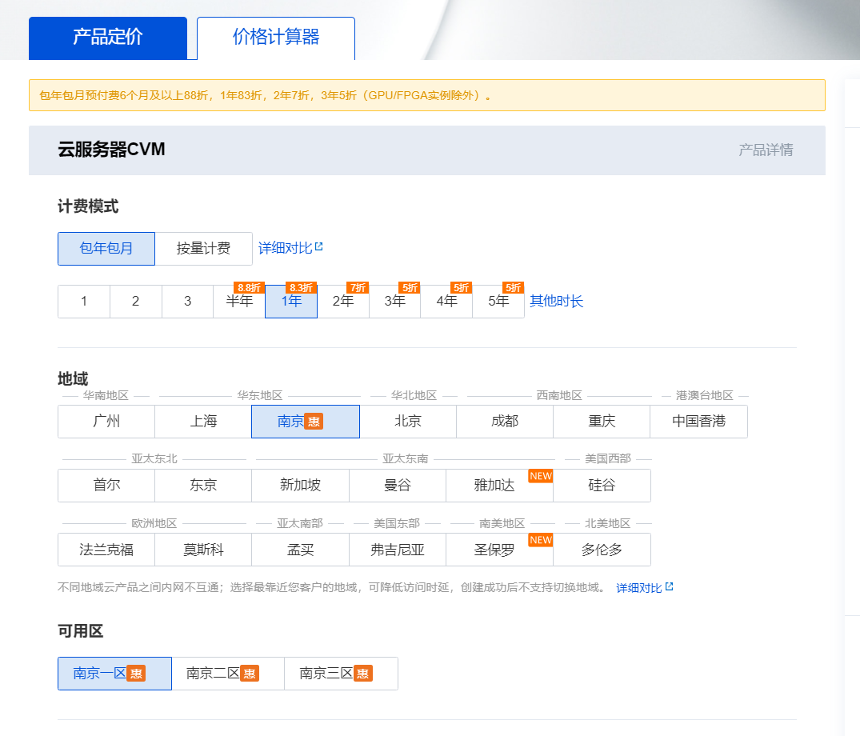
Task: Choose 1 month duration
Action: (x=84, y=301)
